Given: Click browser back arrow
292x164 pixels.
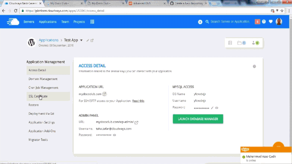Looking at the screenshot, I should [4, 11].
